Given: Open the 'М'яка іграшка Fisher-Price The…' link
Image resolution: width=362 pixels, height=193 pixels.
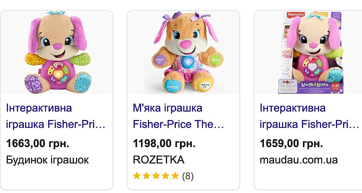Looking at the screenshot, I should point(178,116).
